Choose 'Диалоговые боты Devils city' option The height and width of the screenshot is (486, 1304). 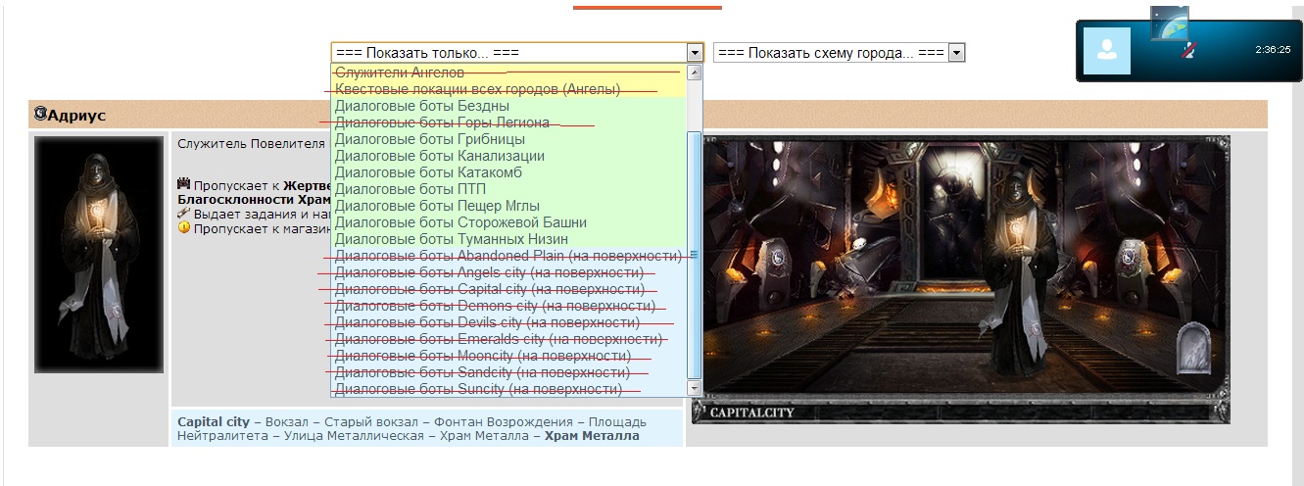pyautogui.click(x=510, y=322)
